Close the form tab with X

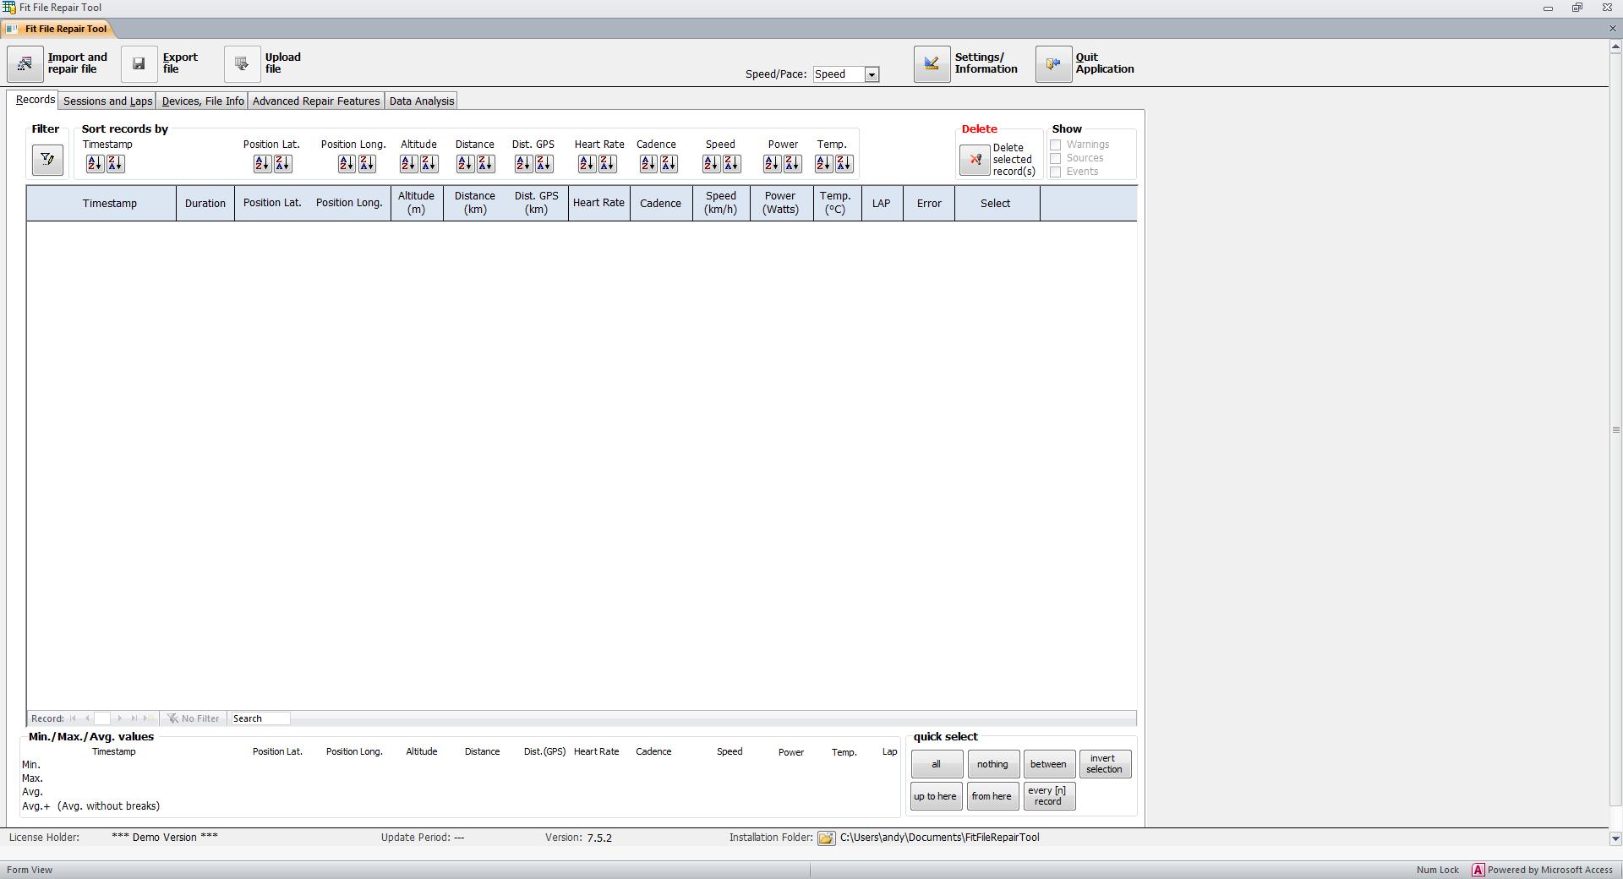pos(1612,29)
